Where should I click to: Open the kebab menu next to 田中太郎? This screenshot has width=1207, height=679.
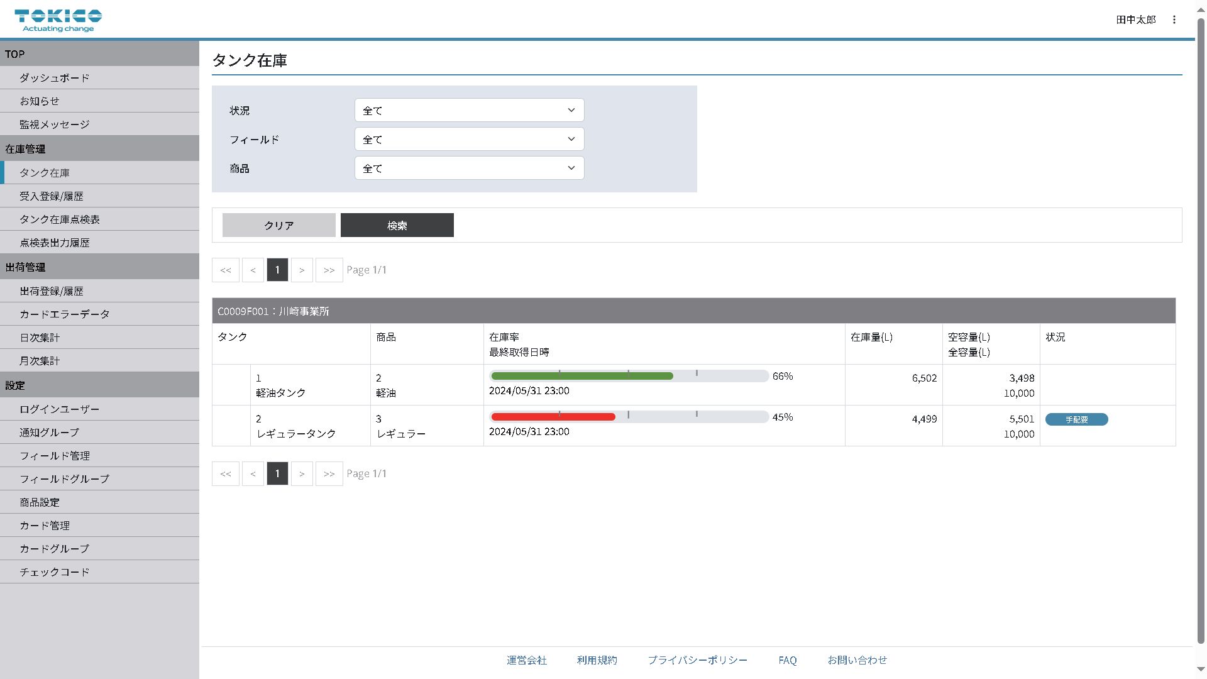1174,19
